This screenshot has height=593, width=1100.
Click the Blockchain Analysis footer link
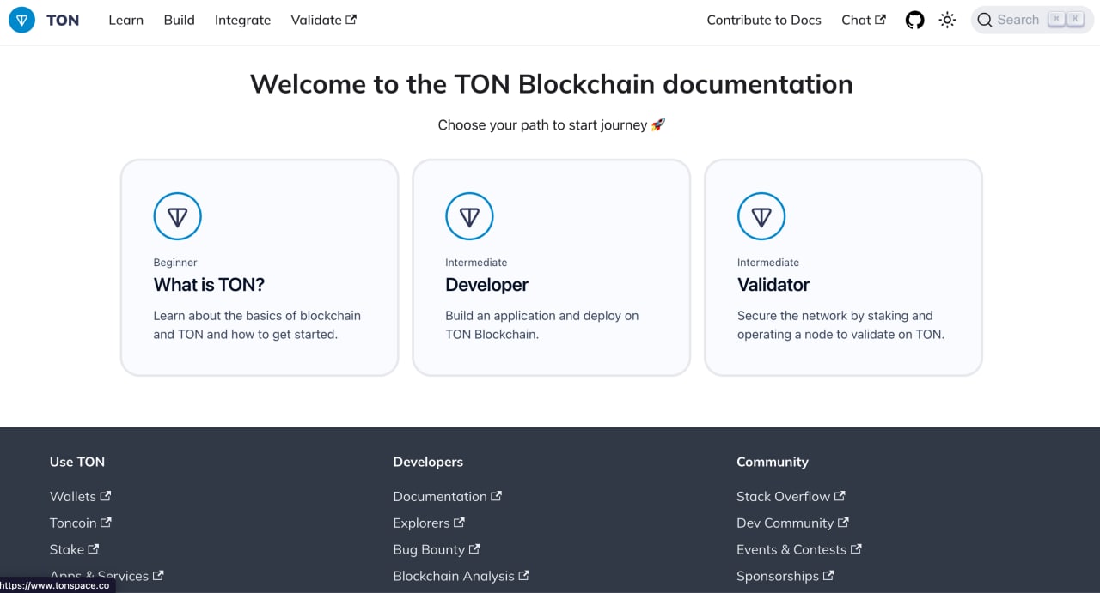(x=461, y=576)
